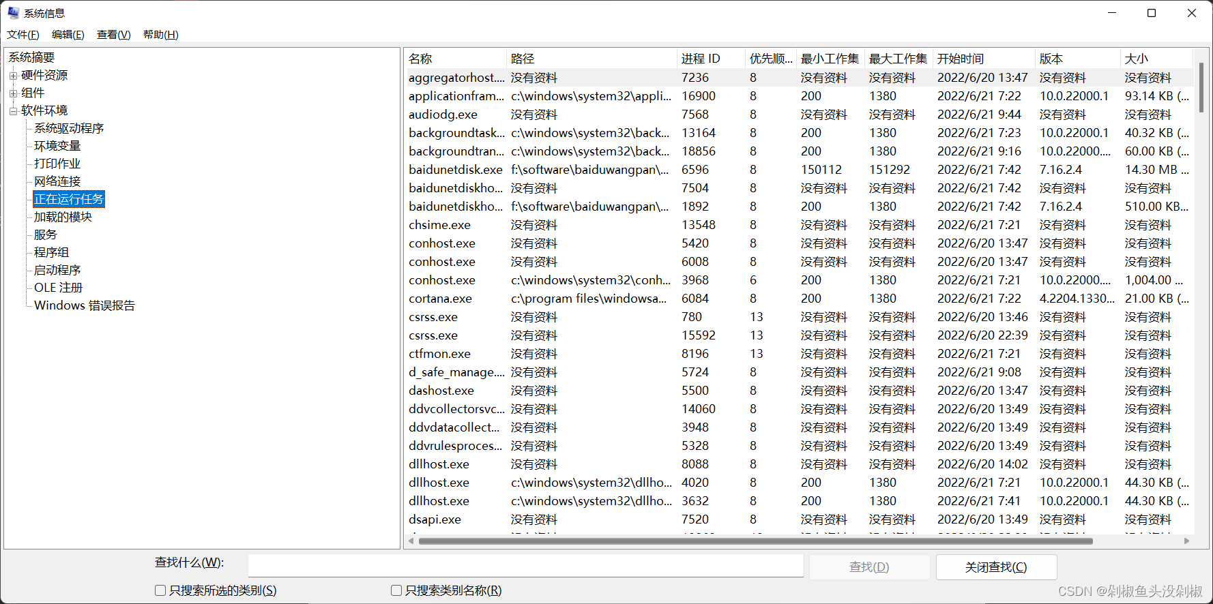The image size is (1213, 604).
Task: Select 打印作业 tree item
Action: click(x=57, y=164)
